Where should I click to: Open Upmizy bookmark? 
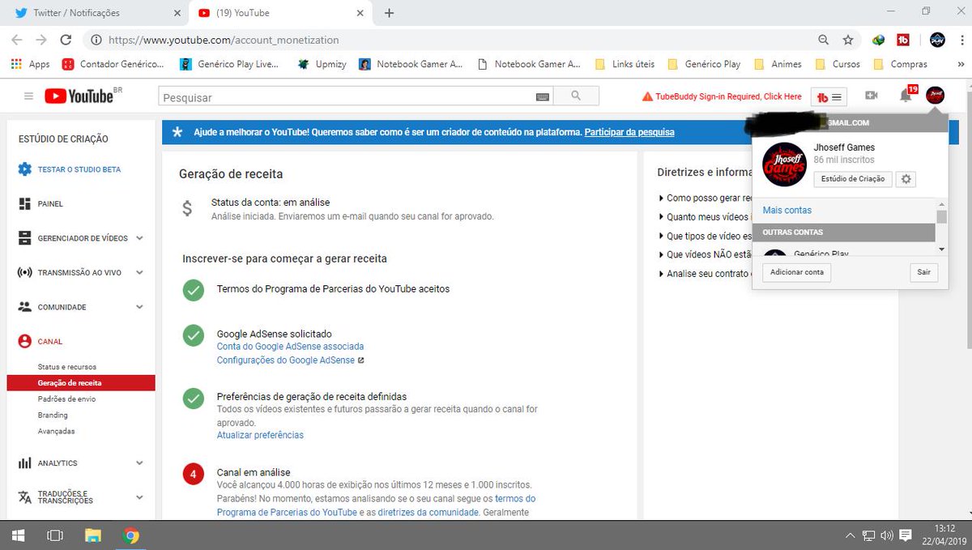[x=322, y=64]
